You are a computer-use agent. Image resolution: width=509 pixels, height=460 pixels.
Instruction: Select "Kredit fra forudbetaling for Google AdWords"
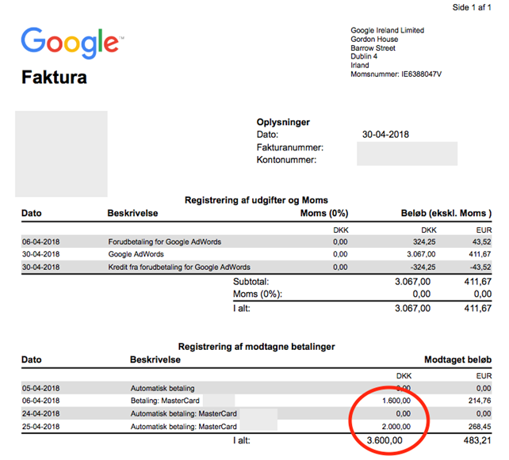(179, 267)
